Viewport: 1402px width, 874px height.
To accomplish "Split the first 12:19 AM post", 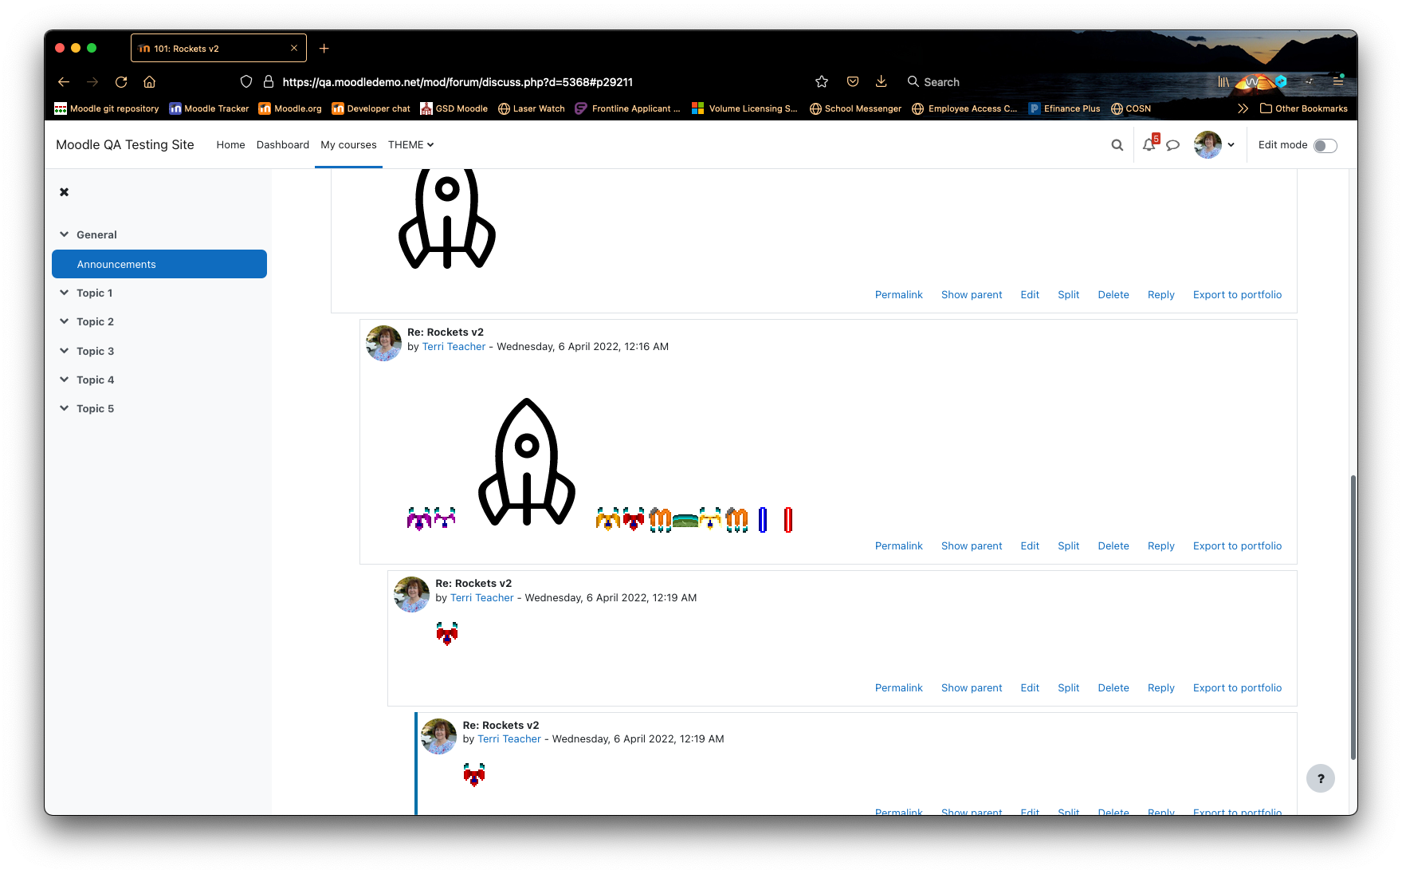I will pos(1068,688).
